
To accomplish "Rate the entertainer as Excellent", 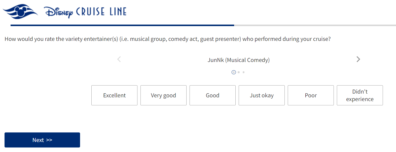I will click(114, 95).
